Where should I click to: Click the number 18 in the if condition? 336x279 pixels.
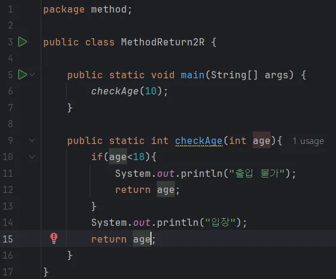[139, 157]
